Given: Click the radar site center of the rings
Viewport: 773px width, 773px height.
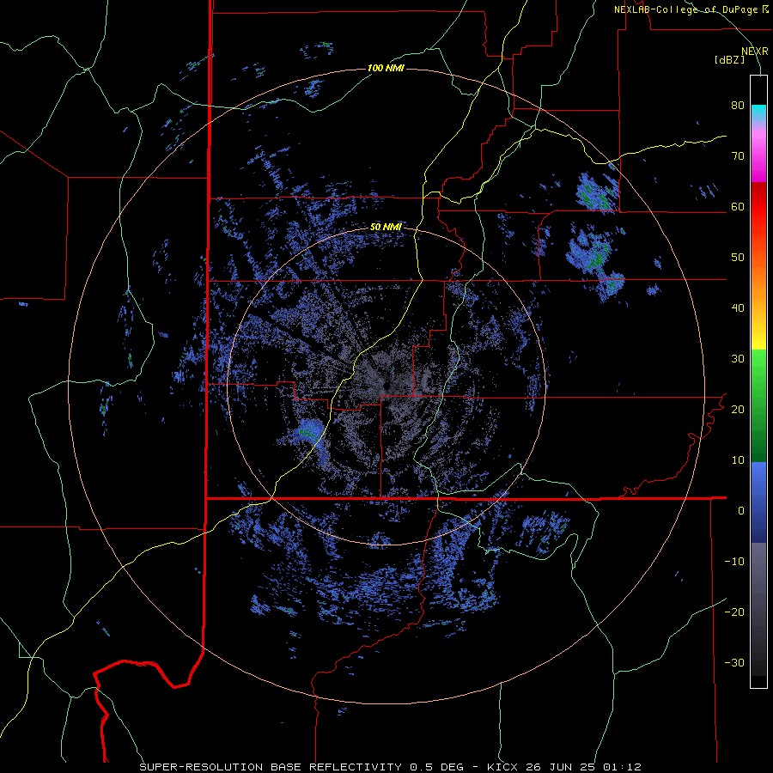Looking at the screenshot, I should pos(386,386).
